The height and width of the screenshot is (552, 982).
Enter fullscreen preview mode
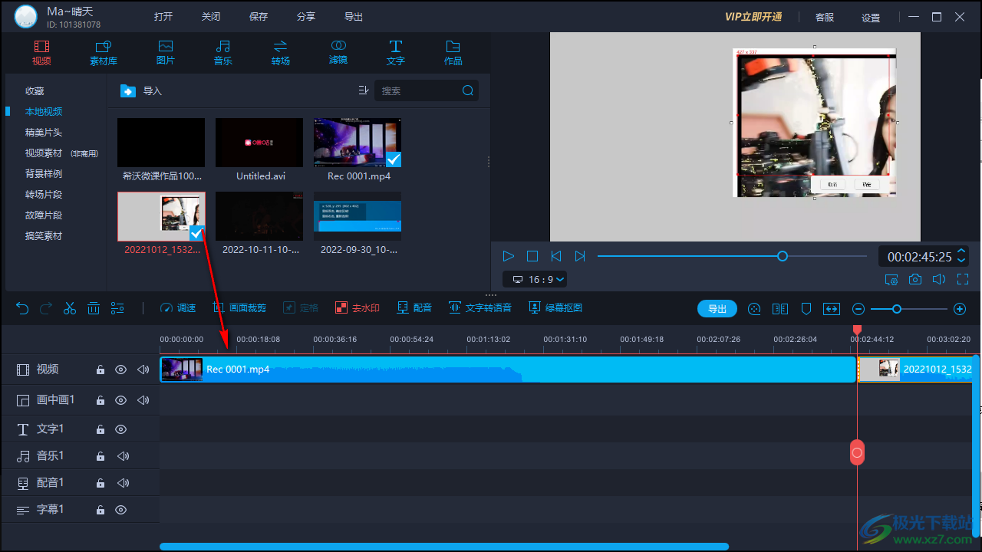click(x=963, y=280)
